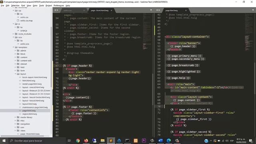Collapse the js folder in sidebar
256x144 pixels.
[13, 24]
